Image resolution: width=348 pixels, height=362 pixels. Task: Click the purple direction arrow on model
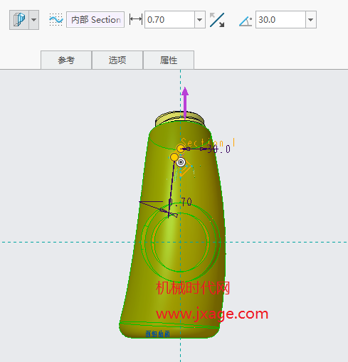tap(185, 102)
